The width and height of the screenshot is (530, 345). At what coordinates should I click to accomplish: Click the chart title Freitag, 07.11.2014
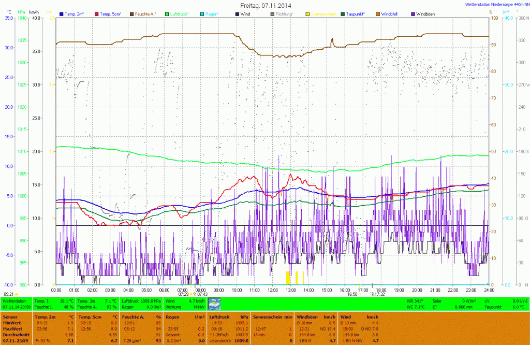tap(266, 5)
